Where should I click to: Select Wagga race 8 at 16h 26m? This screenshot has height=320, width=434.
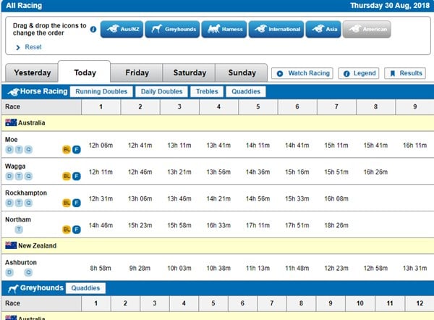(375, 172)
